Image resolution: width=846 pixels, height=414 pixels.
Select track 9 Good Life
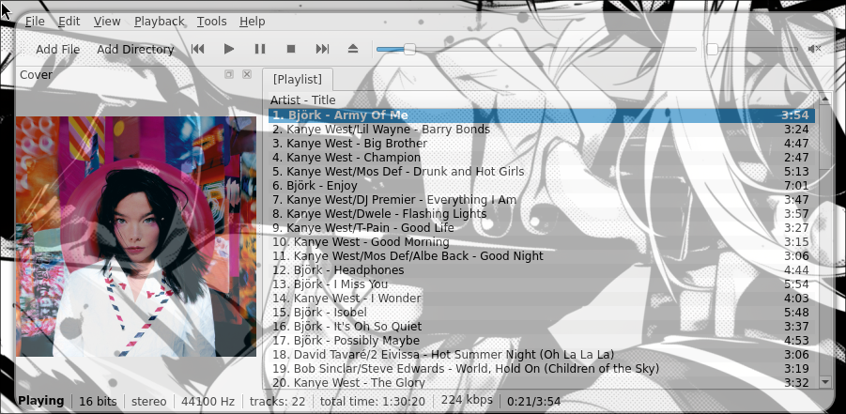(x=542, y=228)
